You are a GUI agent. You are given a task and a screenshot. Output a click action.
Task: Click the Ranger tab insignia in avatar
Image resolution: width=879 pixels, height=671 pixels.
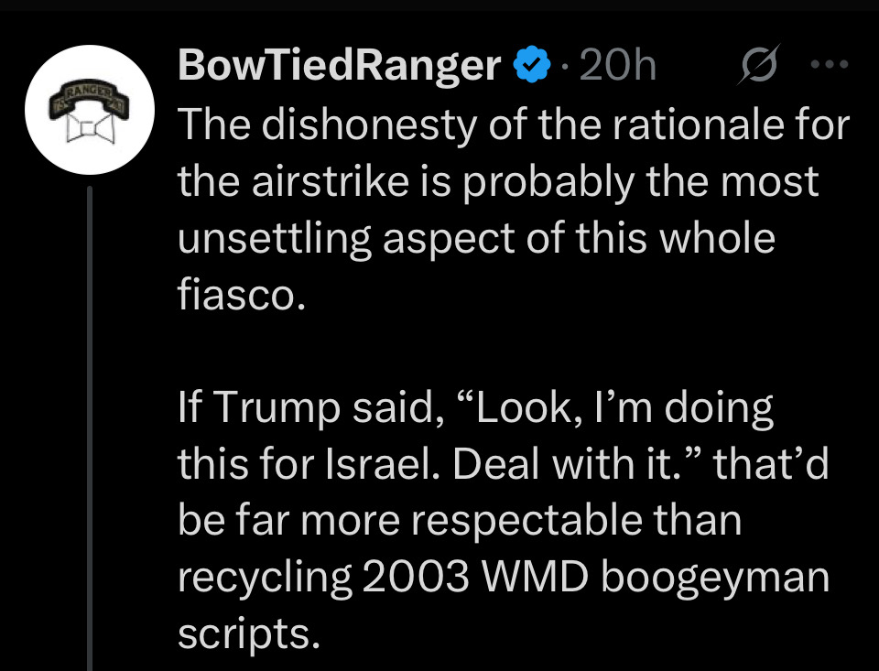click(x=90, y=100)
